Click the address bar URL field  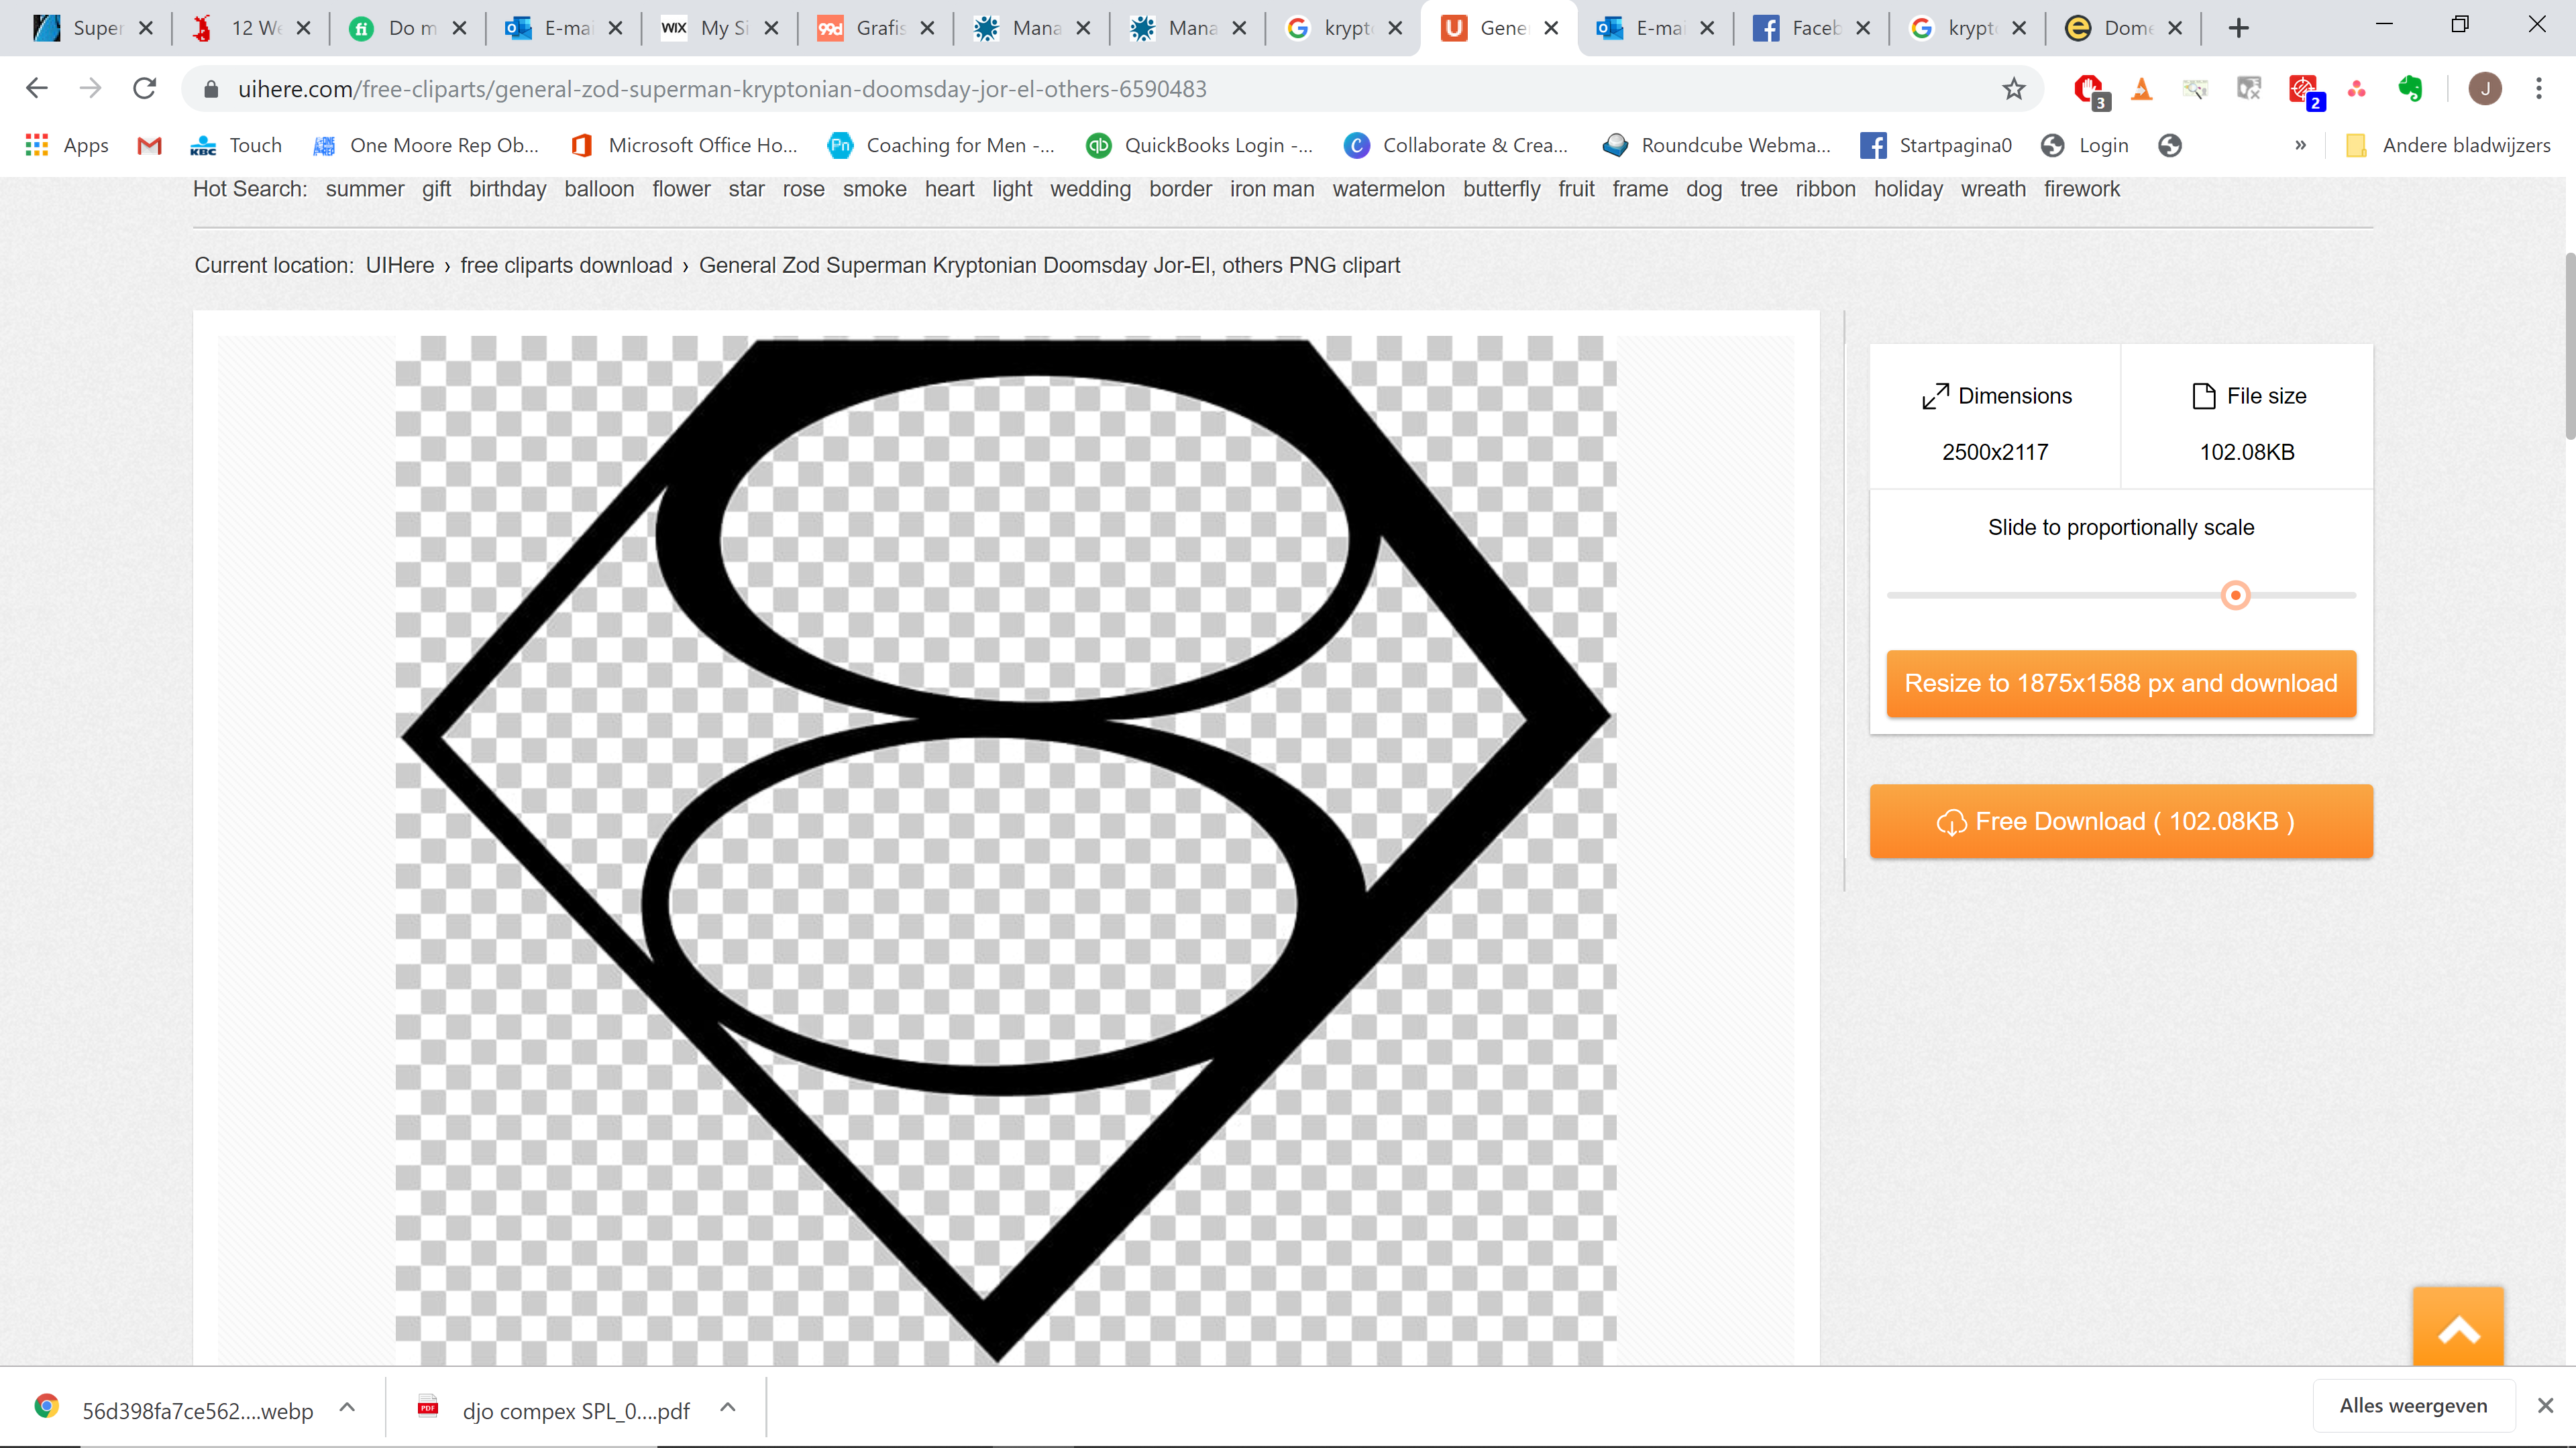tap(1000, 89)
